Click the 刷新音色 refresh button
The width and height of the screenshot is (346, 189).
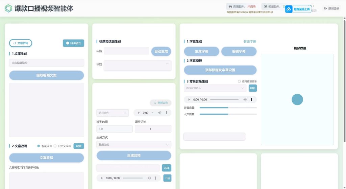[x=160, y=103]
